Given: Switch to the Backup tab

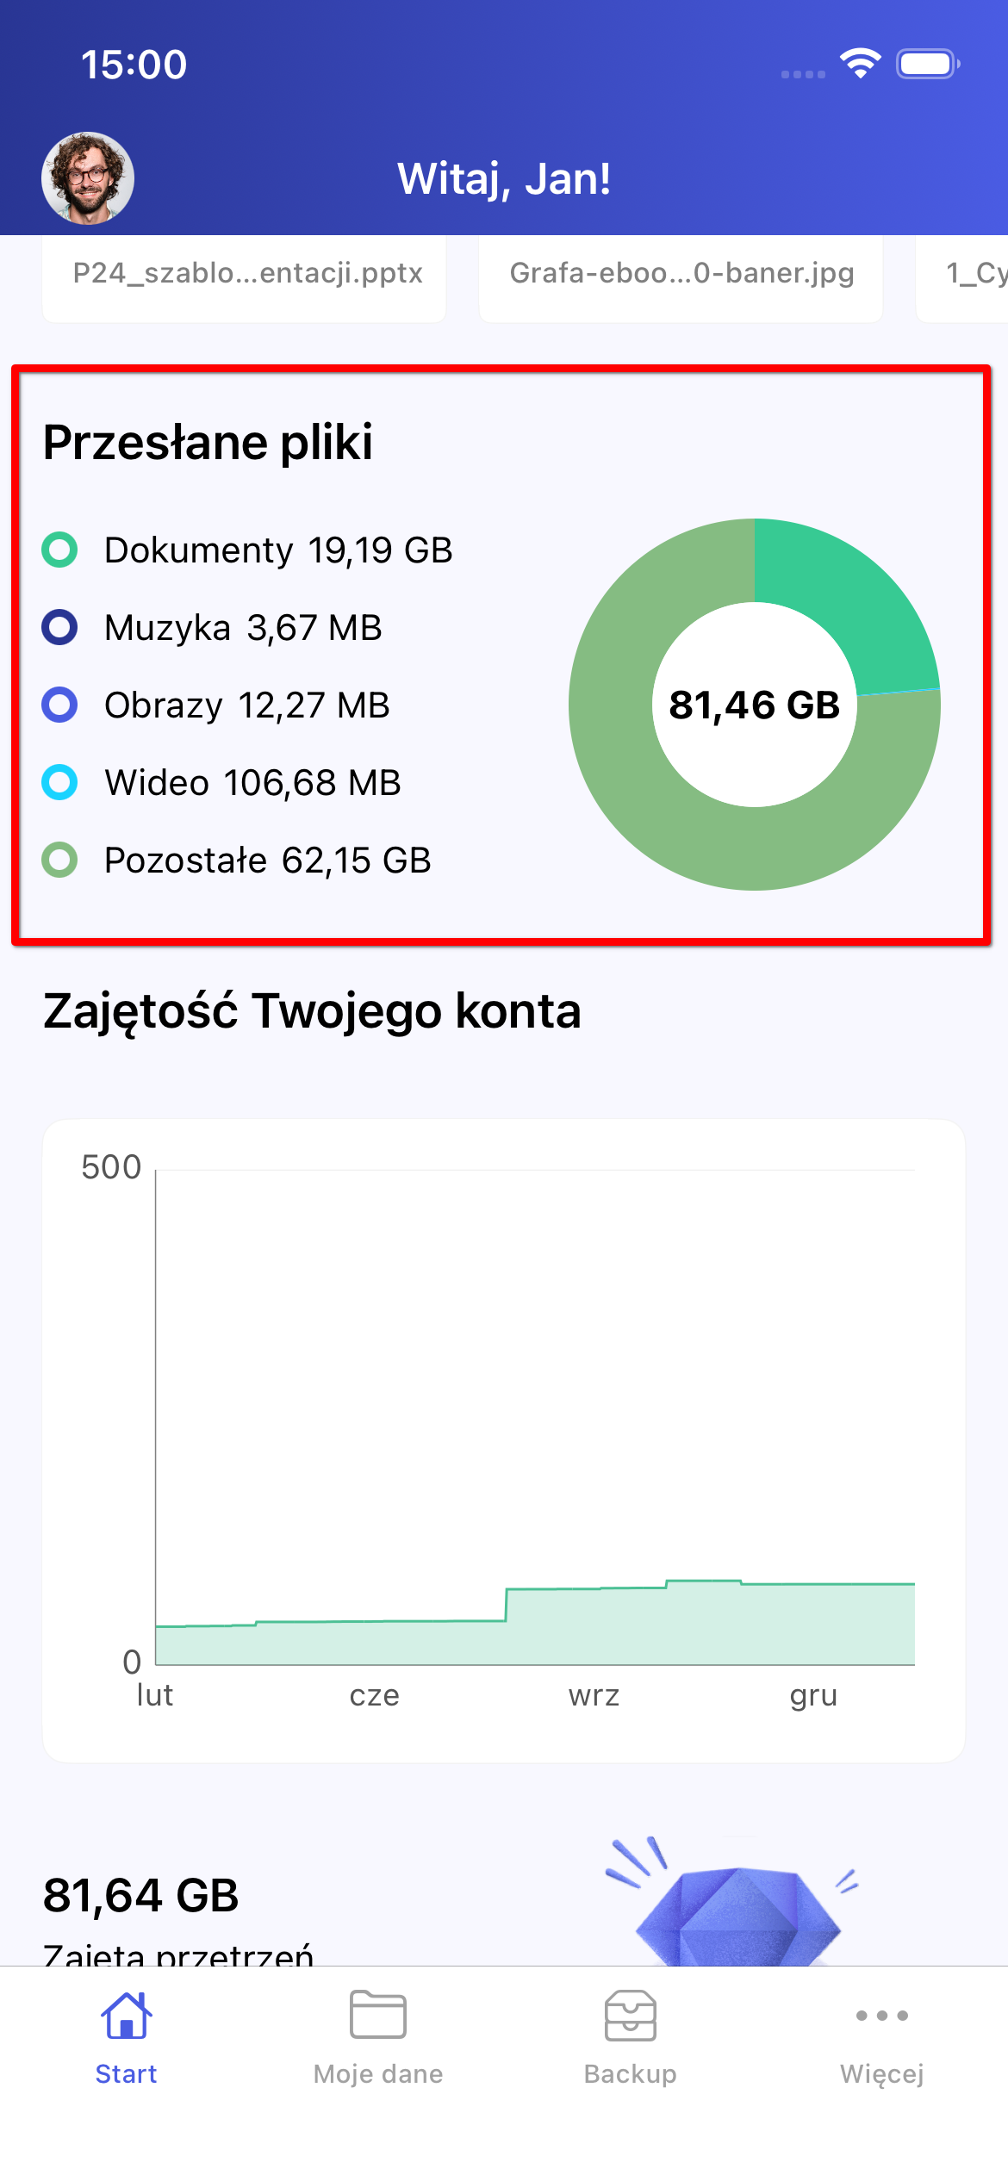Looking at the screenshot, I should [630, 2016].
